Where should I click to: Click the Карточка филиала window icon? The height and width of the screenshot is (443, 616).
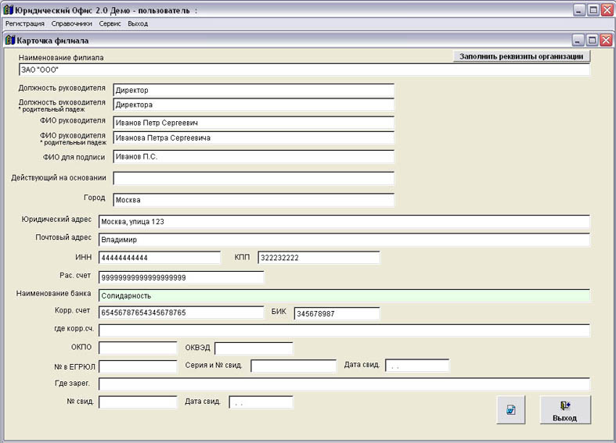[x=10, y=40]
